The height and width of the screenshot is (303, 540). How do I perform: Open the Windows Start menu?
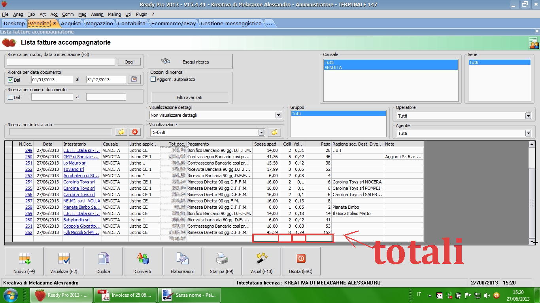(x=10, y=295)
